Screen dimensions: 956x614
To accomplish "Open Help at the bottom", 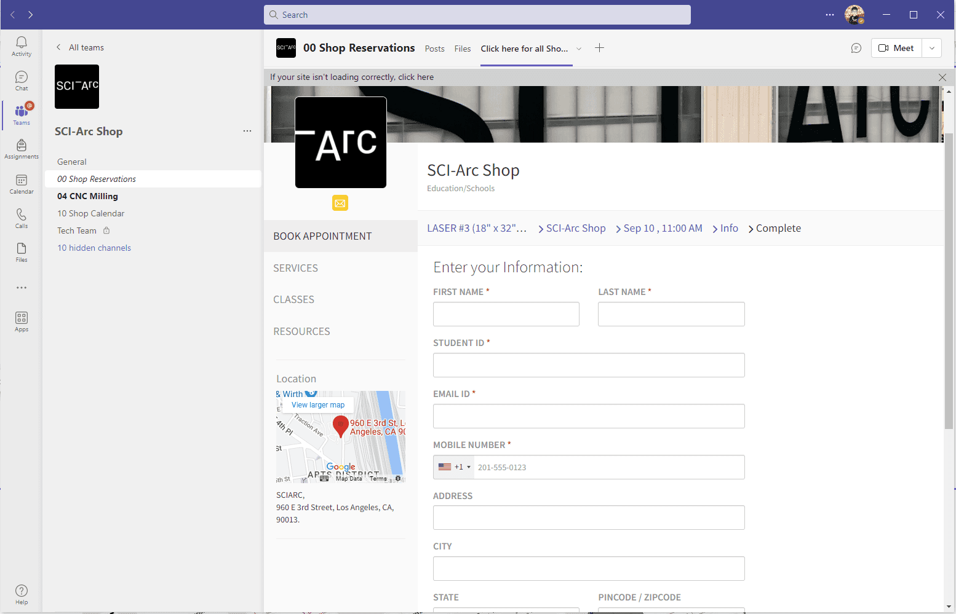I will click(x=22, y=594).
